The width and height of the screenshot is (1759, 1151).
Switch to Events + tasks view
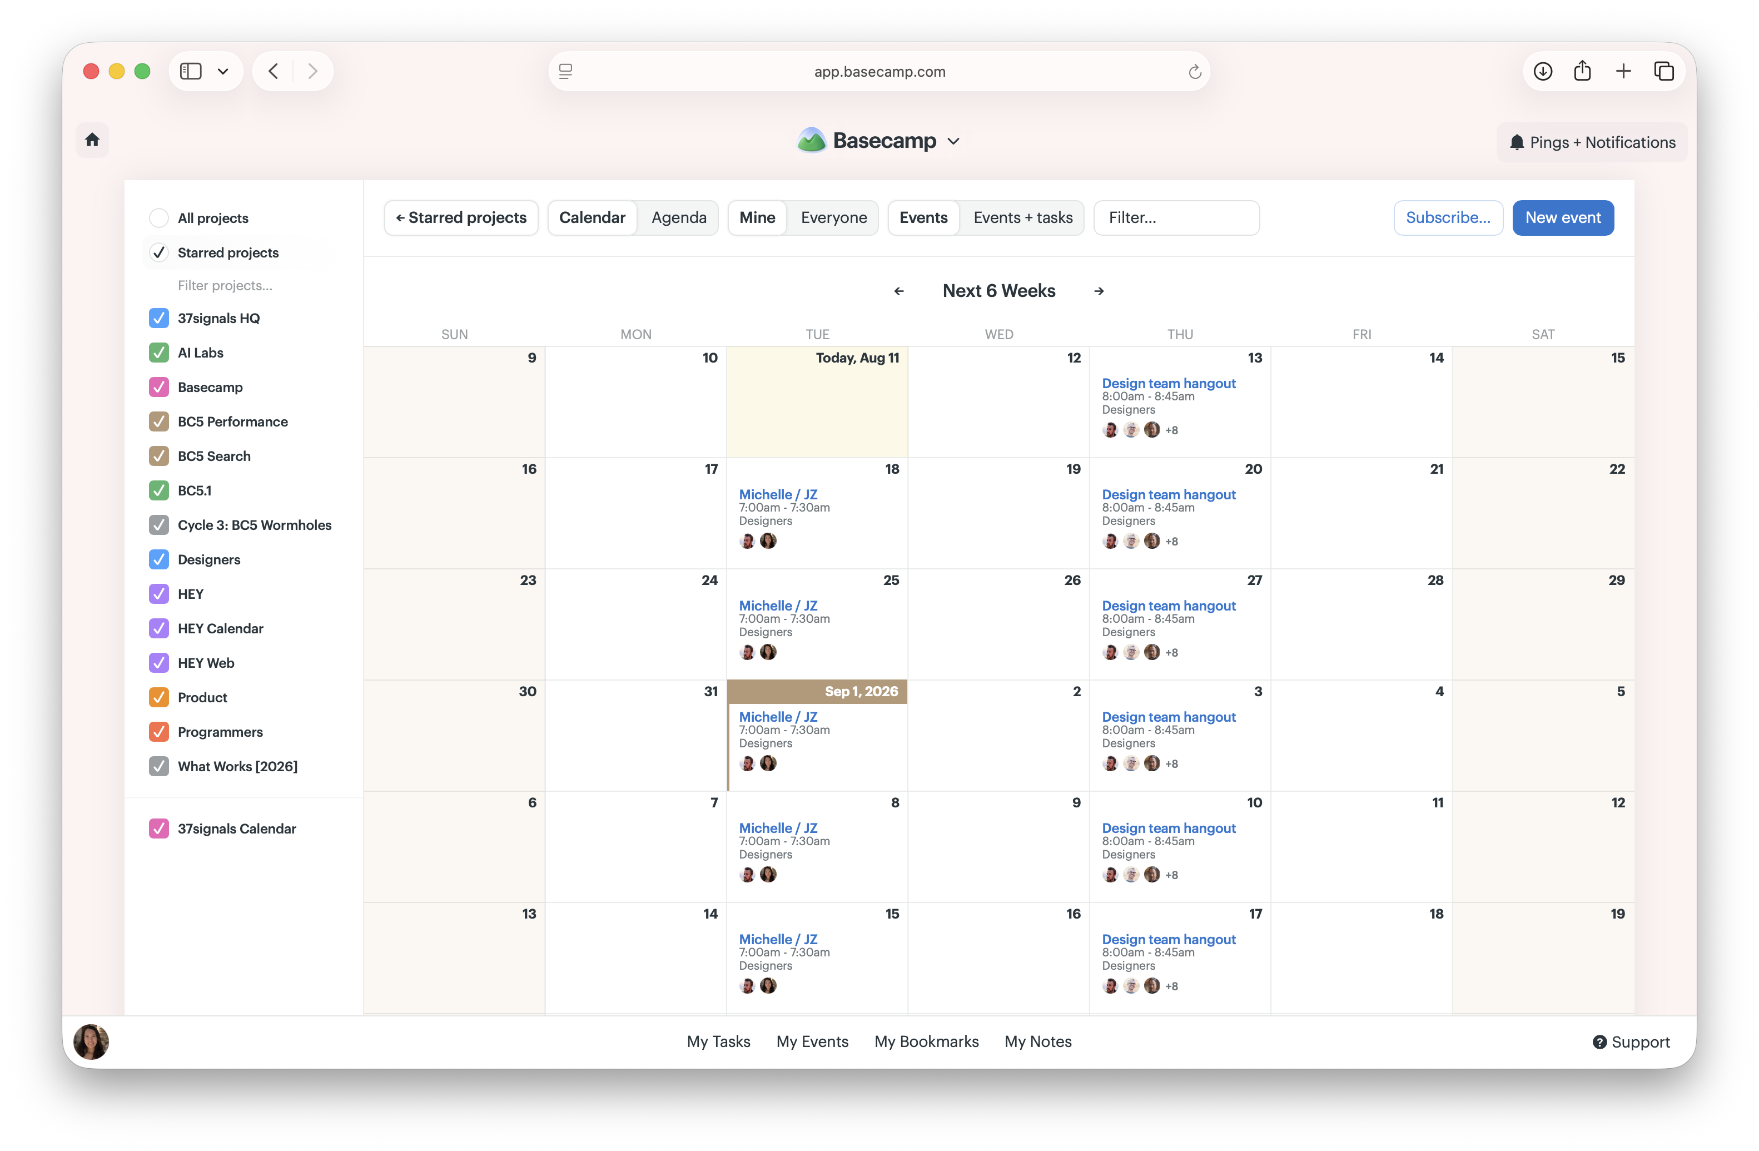point(1022,217)
